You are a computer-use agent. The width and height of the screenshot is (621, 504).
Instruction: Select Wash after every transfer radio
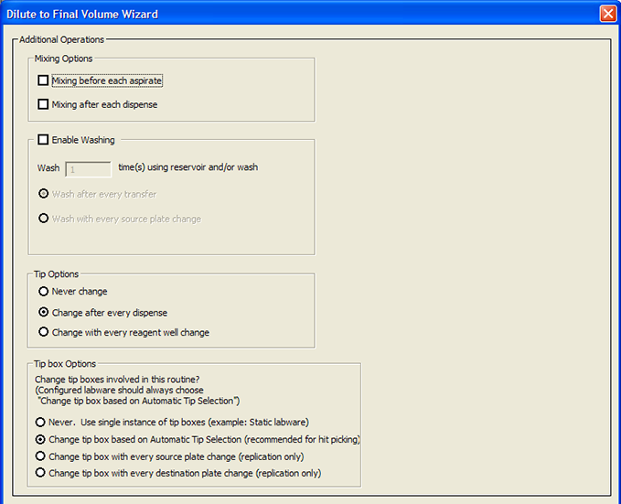[x=43, y=194]
